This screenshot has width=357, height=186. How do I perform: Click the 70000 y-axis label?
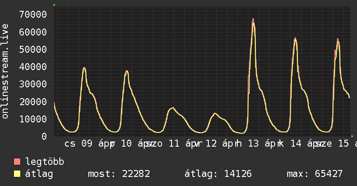(33, 15)
